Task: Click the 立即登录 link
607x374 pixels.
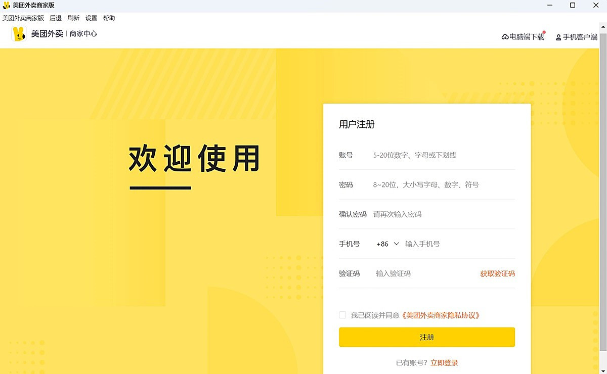Action: [x=444, y=362]
